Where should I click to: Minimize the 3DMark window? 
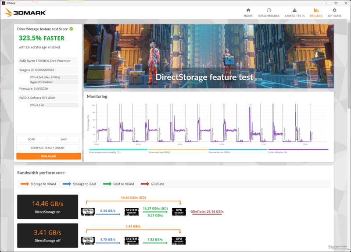tap(326, 3)
